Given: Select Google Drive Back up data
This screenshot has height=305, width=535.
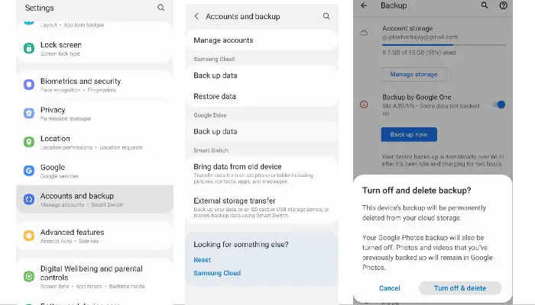Looking at the screenshot, I should (x=261, y=131).
